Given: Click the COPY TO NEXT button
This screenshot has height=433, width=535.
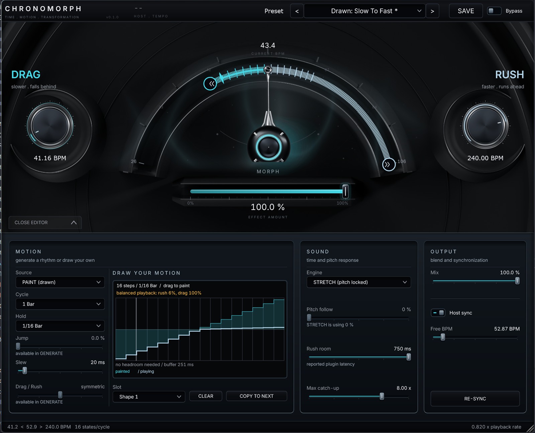Looking at the screenshot, I should 256,396.
